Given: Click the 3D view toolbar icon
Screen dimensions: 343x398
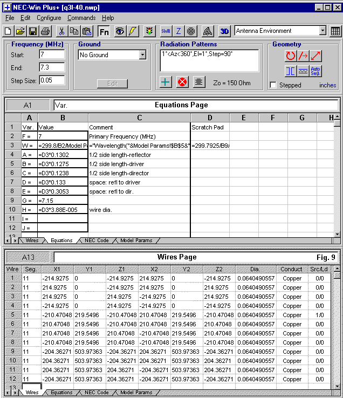Looking at the screenshot, I should [x=224, y=31].
